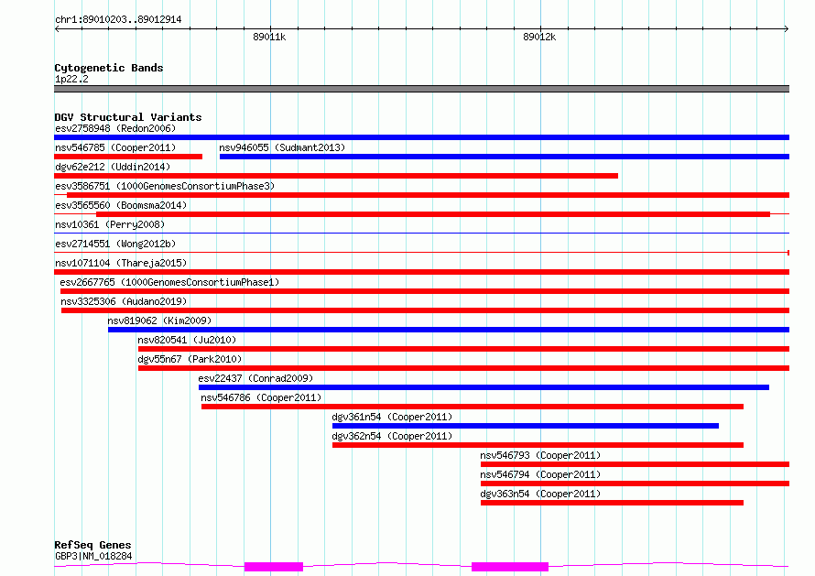815x576 pixels.
Task: Click the blue dgv361n54 variant bar
Action: (526, 426)
